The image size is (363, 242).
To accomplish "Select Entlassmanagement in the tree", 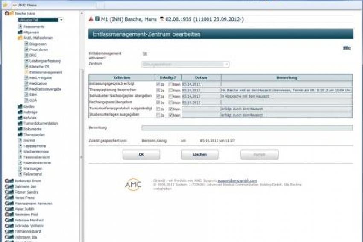I will click(x=46, y=72).
